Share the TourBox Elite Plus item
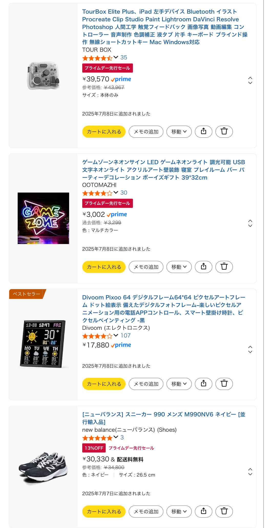 click(x=204, y=132)
